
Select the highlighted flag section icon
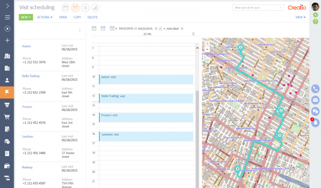[7, 92]
